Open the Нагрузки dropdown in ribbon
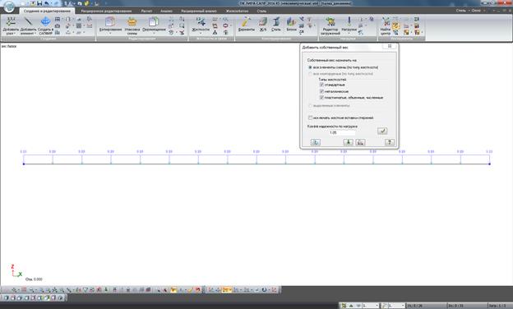513x309 pixels. click(x=349, y=25)
